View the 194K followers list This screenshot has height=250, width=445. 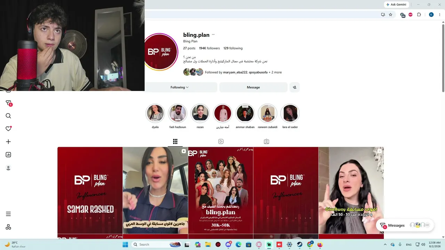click(x=209, y=48)
